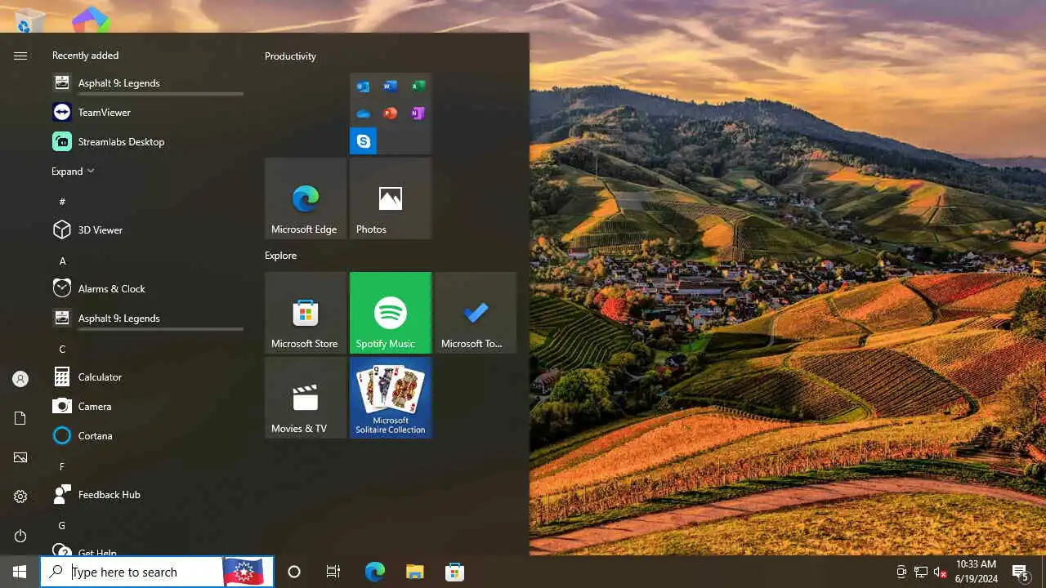Open search highlights flag image
1046x588 pixels.
[x=244, y=572]
